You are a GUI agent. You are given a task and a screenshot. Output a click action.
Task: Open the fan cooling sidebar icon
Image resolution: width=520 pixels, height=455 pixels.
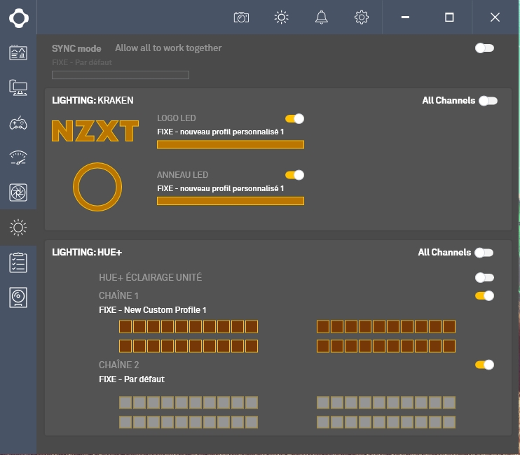point(18,192)
